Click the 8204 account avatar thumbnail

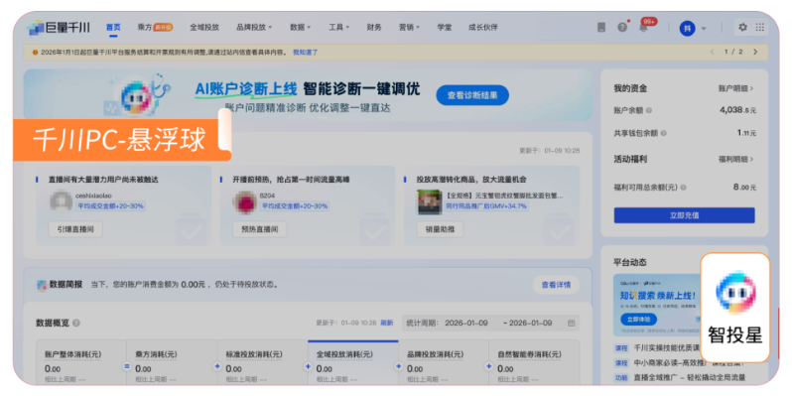tap(244, 201)
